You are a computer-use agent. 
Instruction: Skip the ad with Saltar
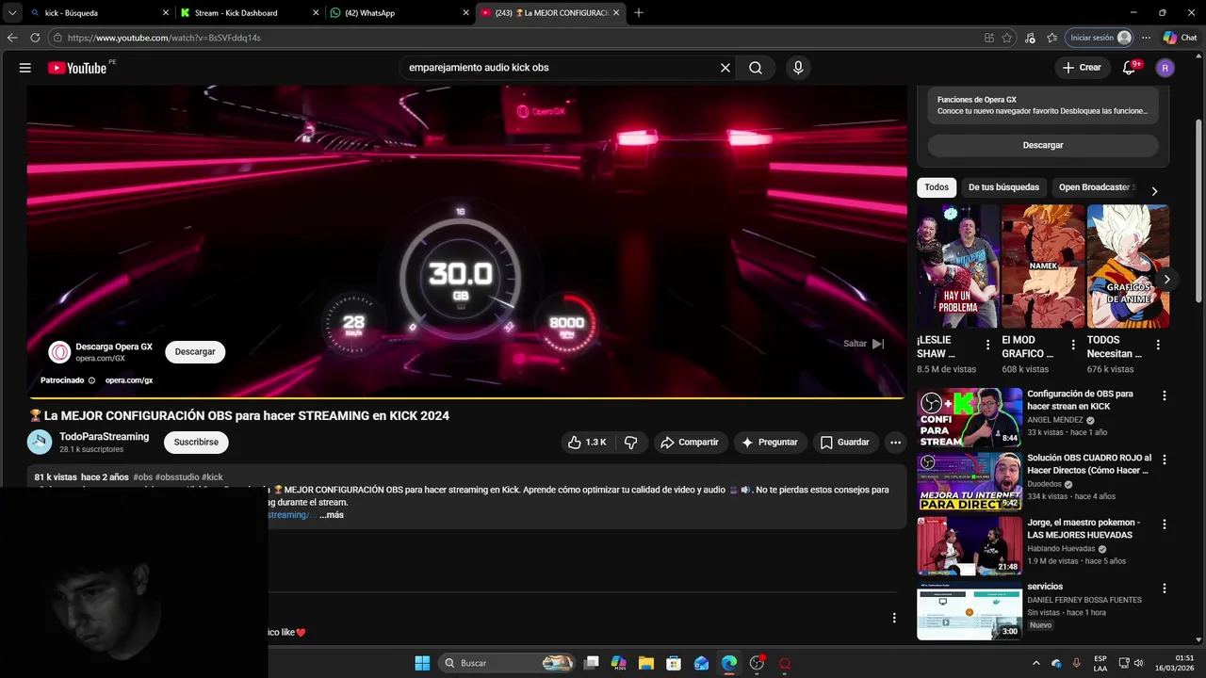coord(863,344)
